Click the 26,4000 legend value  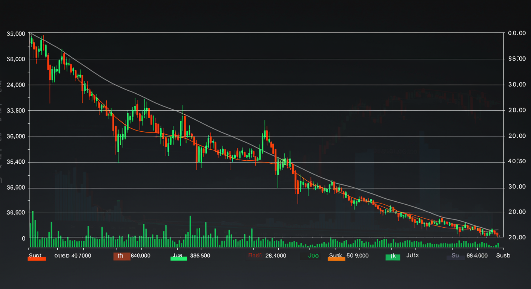pos(276,256)
